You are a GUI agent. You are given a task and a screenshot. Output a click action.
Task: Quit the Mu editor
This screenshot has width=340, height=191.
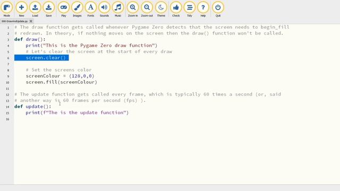click(x=218, y=9)
